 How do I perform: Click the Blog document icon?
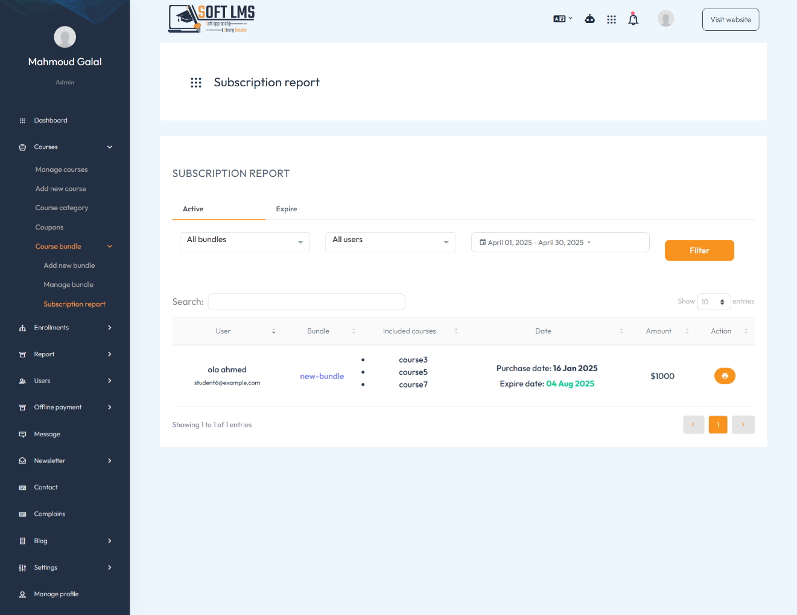pyautogui.click(x=22, y=541)
